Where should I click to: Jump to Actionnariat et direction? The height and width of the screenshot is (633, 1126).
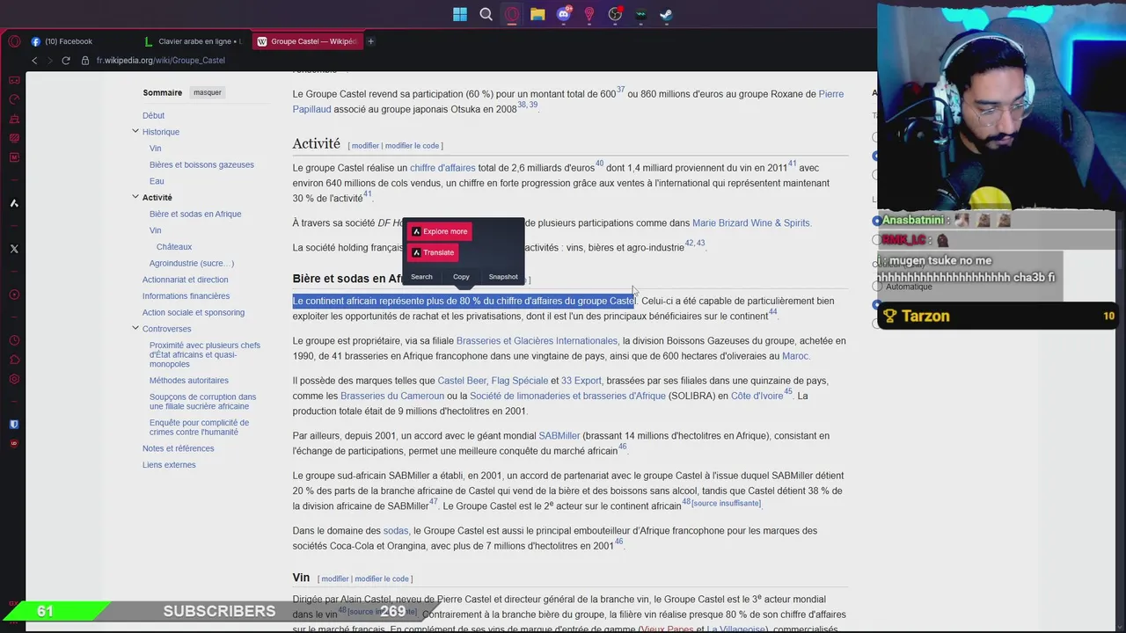point(185,280)
